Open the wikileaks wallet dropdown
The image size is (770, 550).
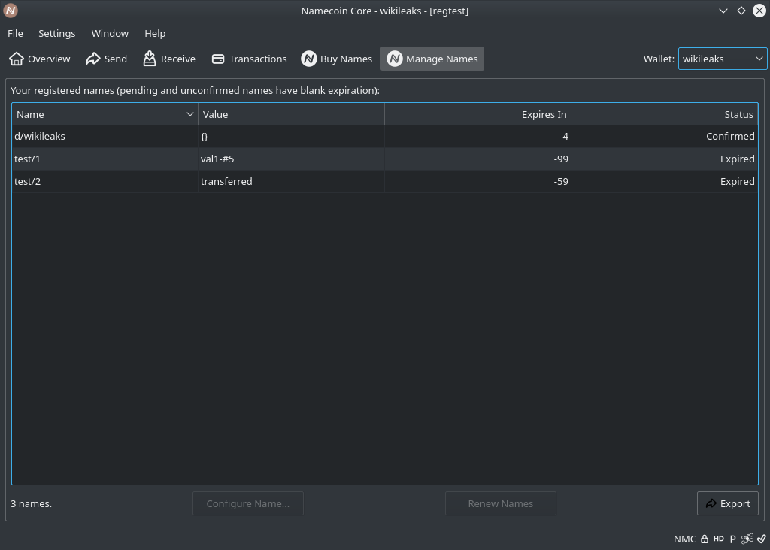(x=722, y=59)
